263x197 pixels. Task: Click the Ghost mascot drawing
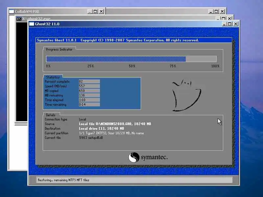pos(186,95)
